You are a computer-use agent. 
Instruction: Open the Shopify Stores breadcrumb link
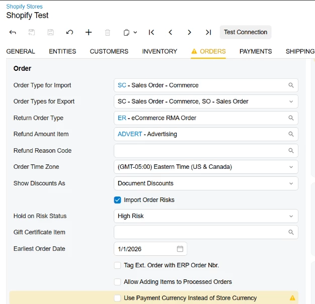coord(24,7)
